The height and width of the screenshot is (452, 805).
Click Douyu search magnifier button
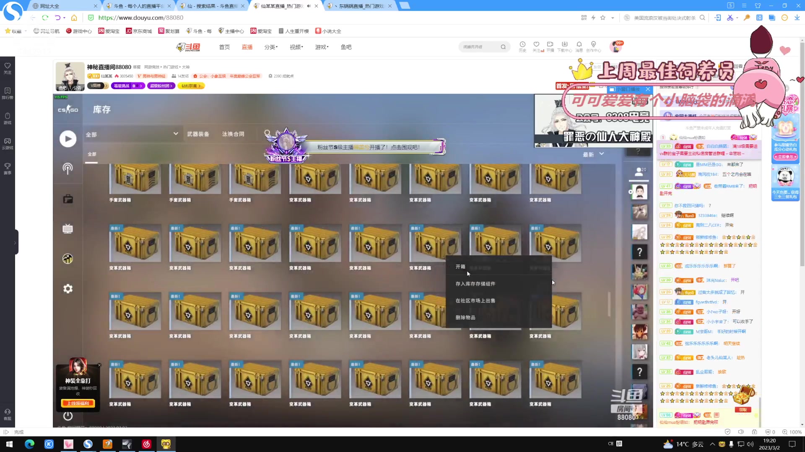(503, 47)
